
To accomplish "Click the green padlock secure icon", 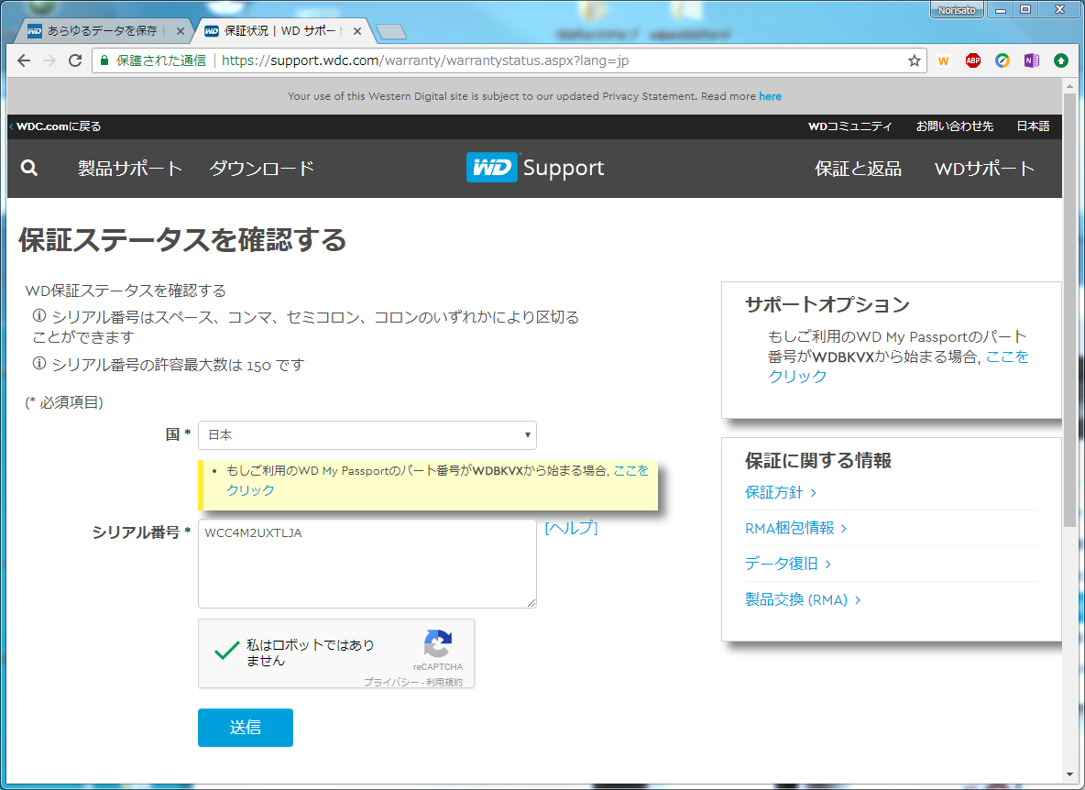I will (104, 60).
